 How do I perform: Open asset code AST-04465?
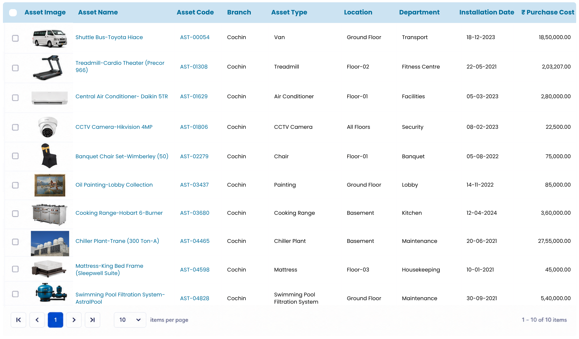[x=195, y=241]
